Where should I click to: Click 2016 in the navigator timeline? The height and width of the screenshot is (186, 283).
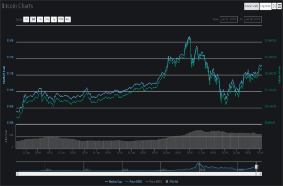click(125, 170)
